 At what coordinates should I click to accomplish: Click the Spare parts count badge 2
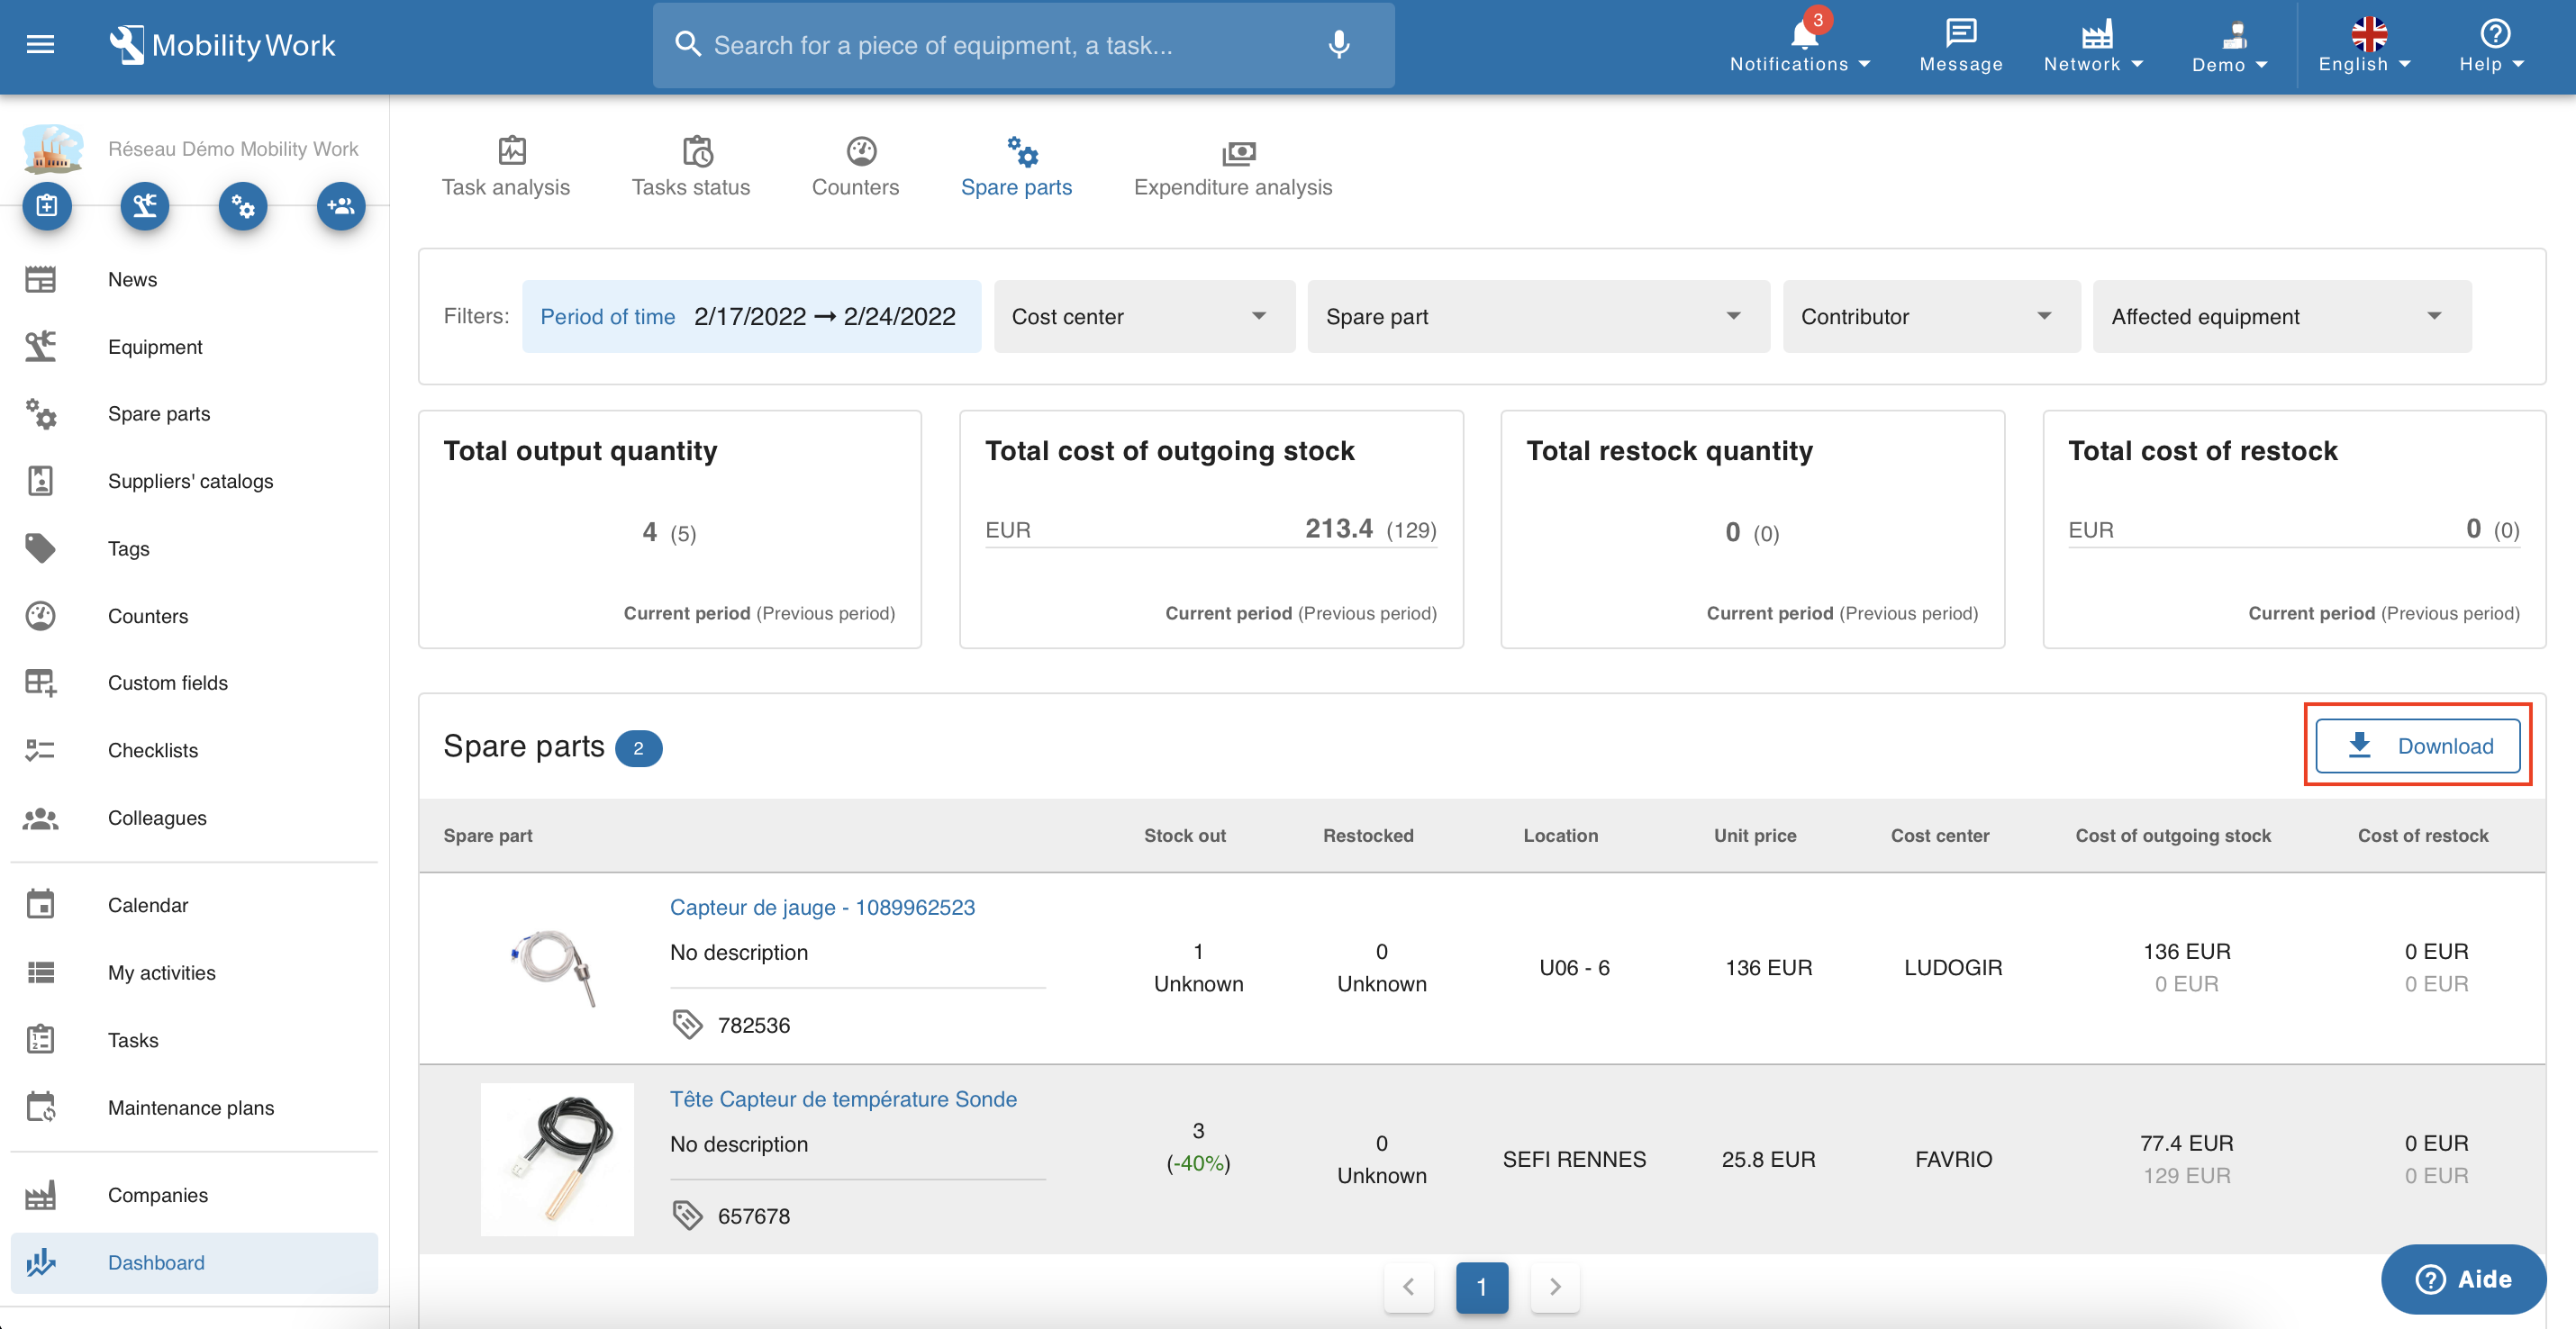click(x=638, y=748)
